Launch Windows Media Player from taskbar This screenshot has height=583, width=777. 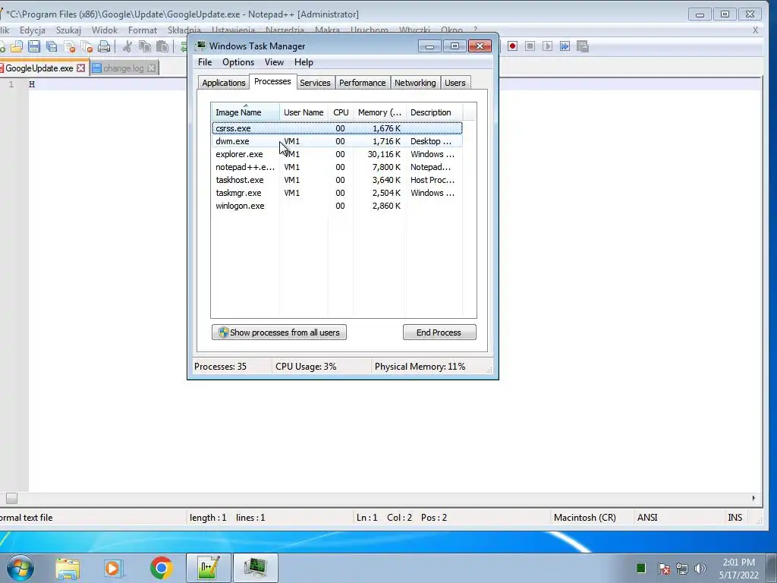pyautogui.click(x=112, y=568)
